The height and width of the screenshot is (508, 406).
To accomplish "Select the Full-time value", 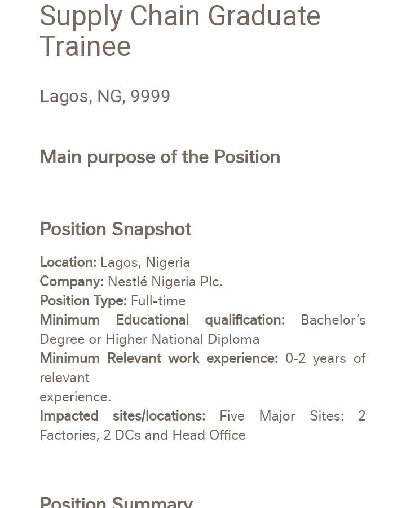I will coord(158,301).
